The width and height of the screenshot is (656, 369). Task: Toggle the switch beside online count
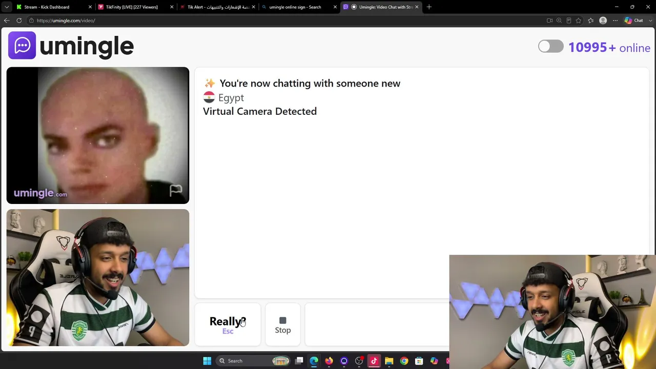pos(551,47)
